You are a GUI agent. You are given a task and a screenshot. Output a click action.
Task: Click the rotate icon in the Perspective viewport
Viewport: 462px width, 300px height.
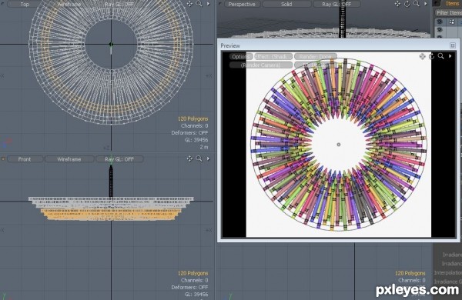[x=407, y=4]
